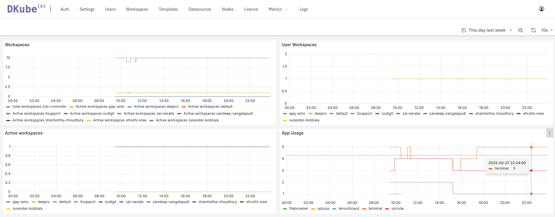
Task: Open the Templates navigation item
Action: [x=168, y=9]
